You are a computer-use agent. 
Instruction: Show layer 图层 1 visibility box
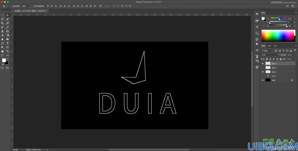pyautogui.click(x=263, y=68)
